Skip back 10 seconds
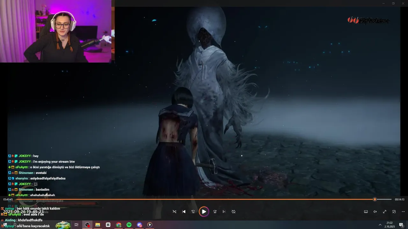 193,212
